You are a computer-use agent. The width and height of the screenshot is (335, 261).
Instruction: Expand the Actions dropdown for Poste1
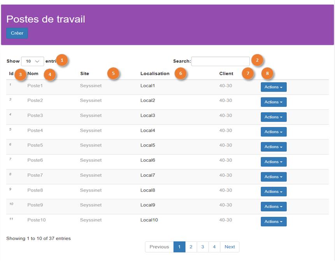coord(274,87)
